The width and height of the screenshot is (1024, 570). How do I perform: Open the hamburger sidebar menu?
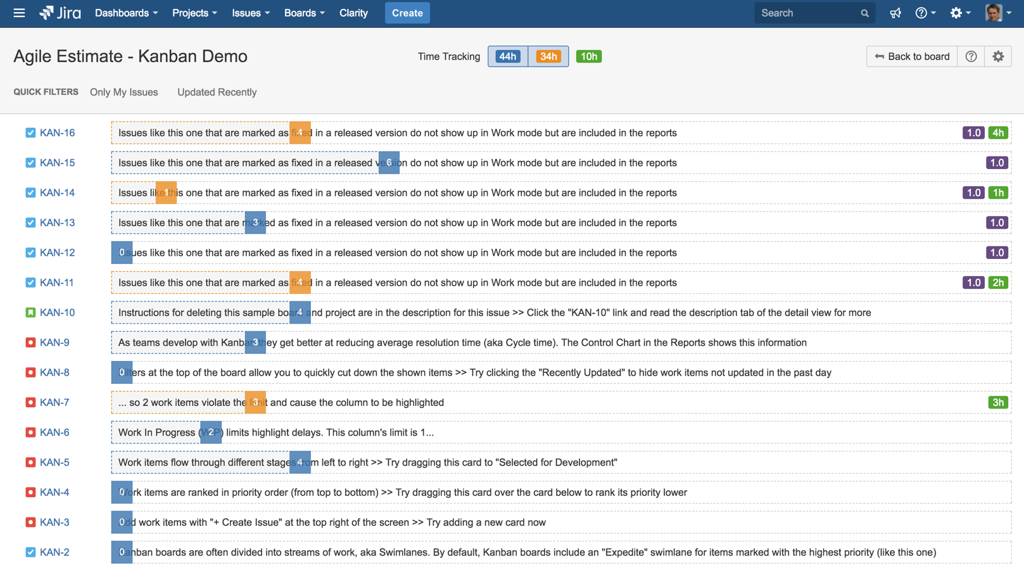coord(19,13)
